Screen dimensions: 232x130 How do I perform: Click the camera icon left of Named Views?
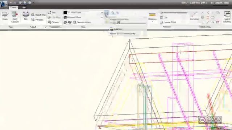click(65, 22)
